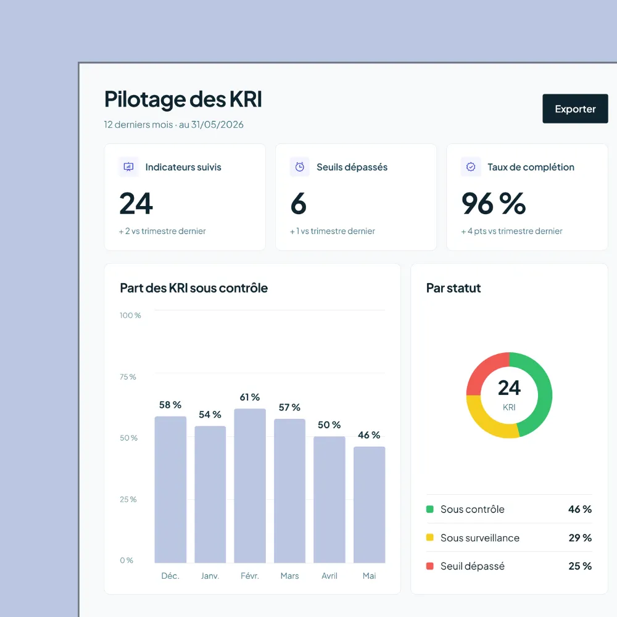Click the 100 % y-axis label
617x617 pixels.
click(130, 315)
